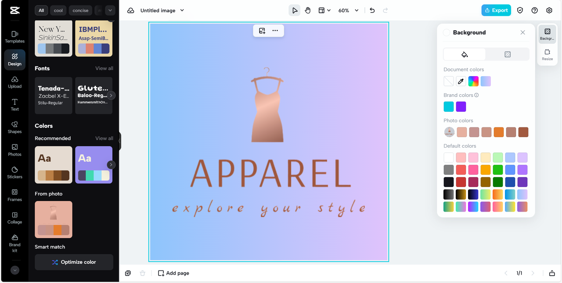
Task: Switch to the pattern background tab
Action: (508, 54)
